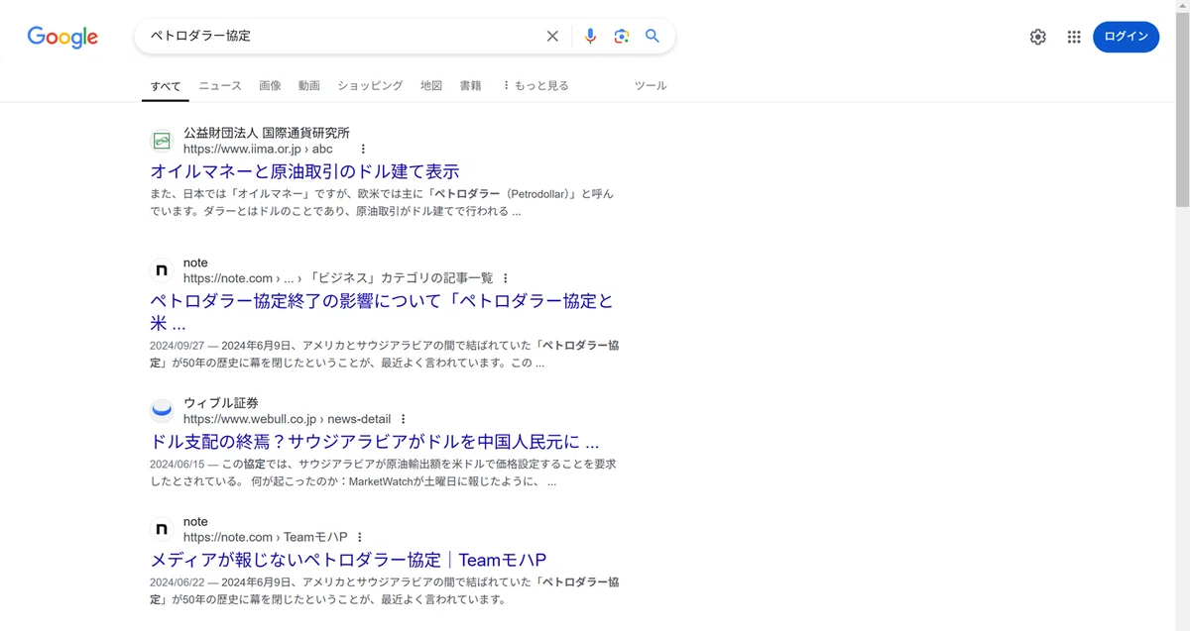Open three-dot menu beside 「ビジネス」カテゴリ result
The image size is (1190, 631).
pyautogui.click(x=506, y=278)
